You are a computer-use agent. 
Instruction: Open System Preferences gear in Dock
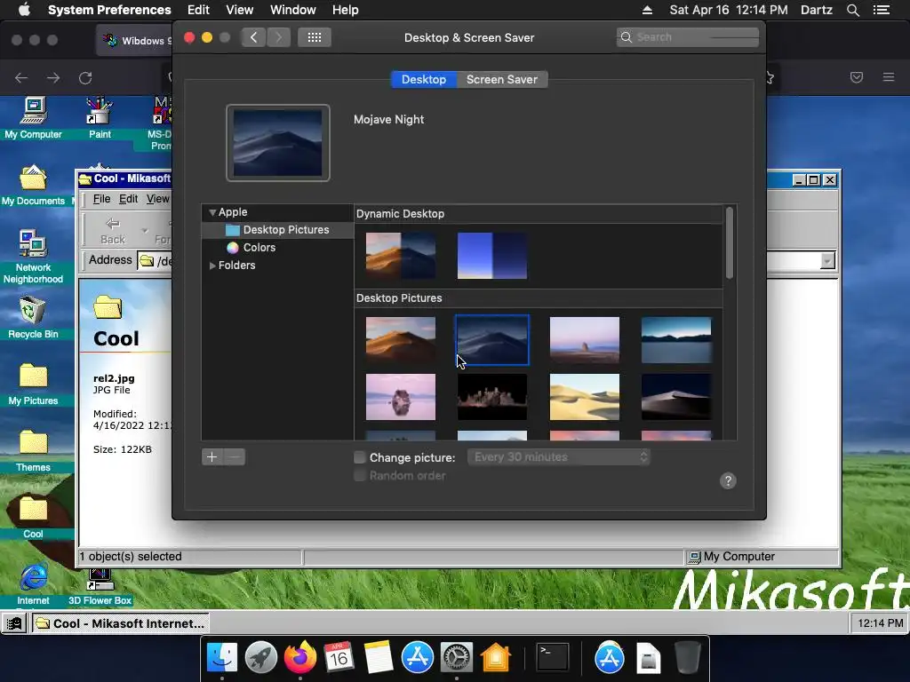[456, 658]
